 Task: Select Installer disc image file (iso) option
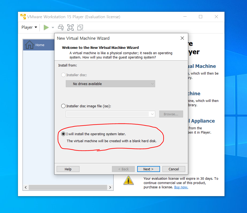coord(63,106)
